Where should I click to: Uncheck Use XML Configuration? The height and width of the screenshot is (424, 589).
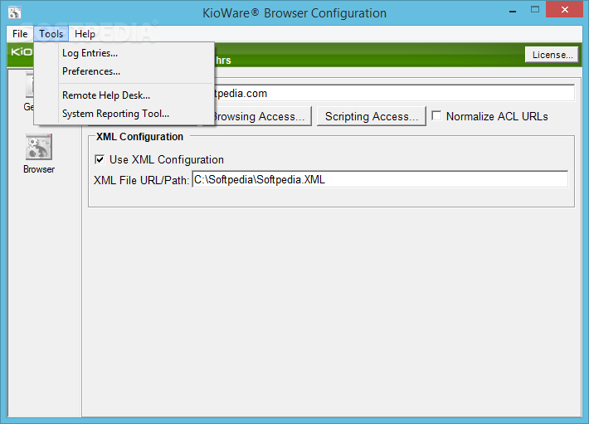pos(100,159)
